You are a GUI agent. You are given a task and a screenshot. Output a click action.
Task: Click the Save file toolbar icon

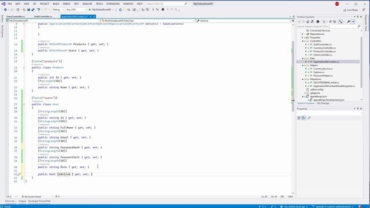click(28, 10)
